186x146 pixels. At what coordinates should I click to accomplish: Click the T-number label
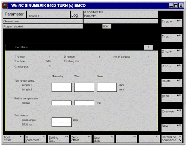click(x=20, y=57)
